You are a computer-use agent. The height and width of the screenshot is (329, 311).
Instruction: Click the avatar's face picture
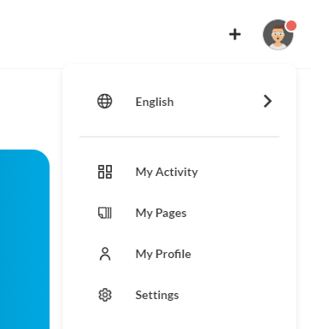click(x=278, y=36)
